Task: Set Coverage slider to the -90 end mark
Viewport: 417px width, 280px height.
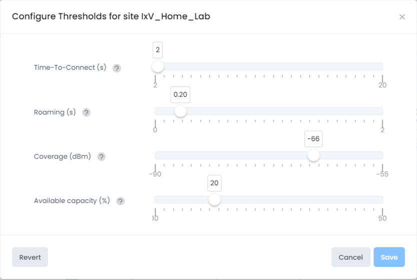Action: point(155,155)
